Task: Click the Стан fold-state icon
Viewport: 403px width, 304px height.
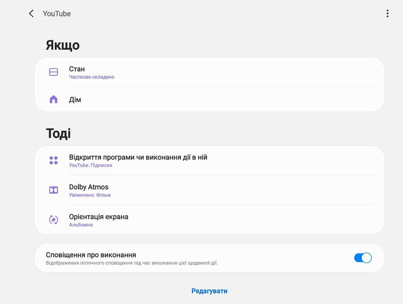Action: 54,72
